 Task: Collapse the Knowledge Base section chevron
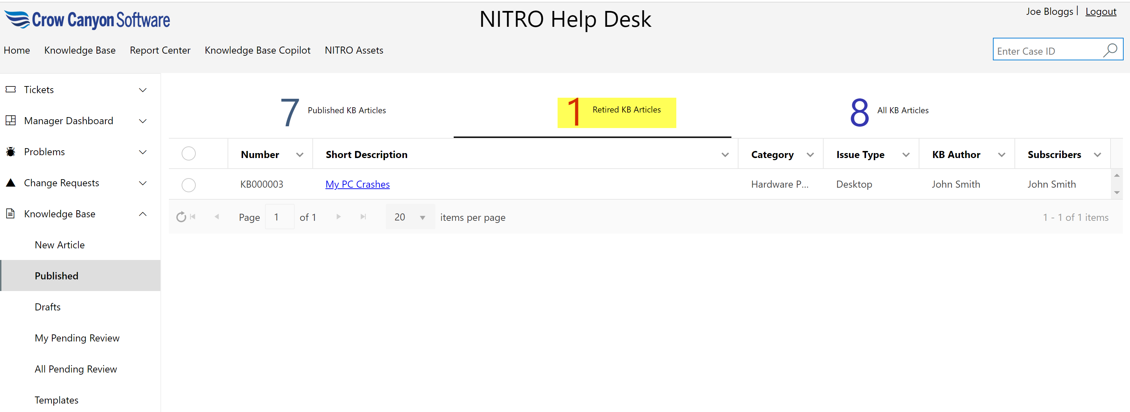coord(142,214)
